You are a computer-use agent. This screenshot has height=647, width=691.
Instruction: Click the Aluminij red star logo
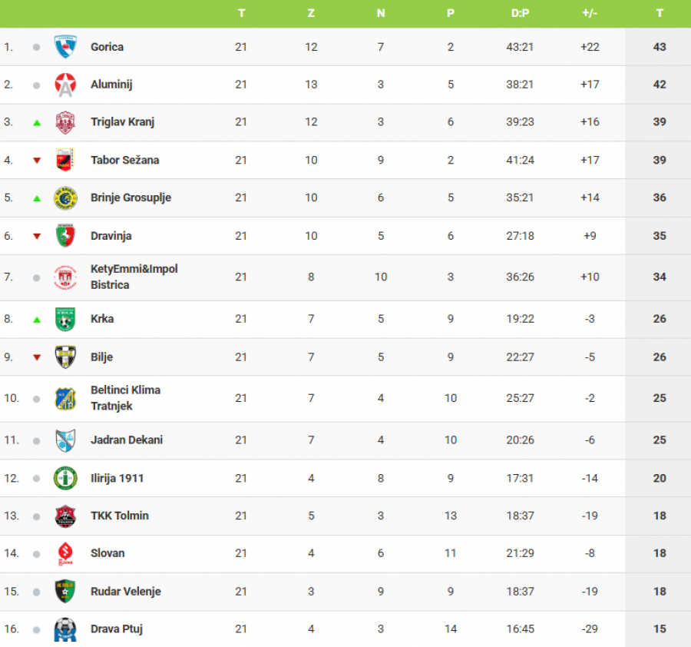(x=65, y=85)
